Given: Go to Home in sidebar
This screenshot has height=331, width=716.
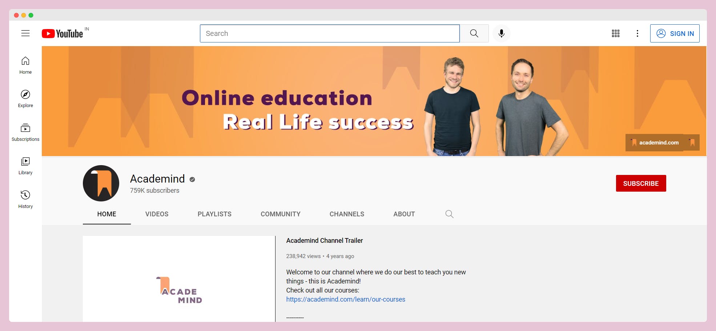Looking at the screenshot, I should tap(25, 65).
